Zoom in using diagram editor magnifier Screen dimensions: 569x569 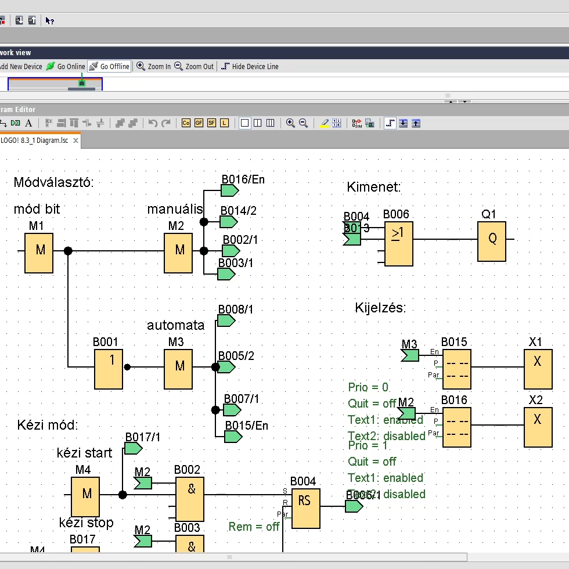pos(290,123)
